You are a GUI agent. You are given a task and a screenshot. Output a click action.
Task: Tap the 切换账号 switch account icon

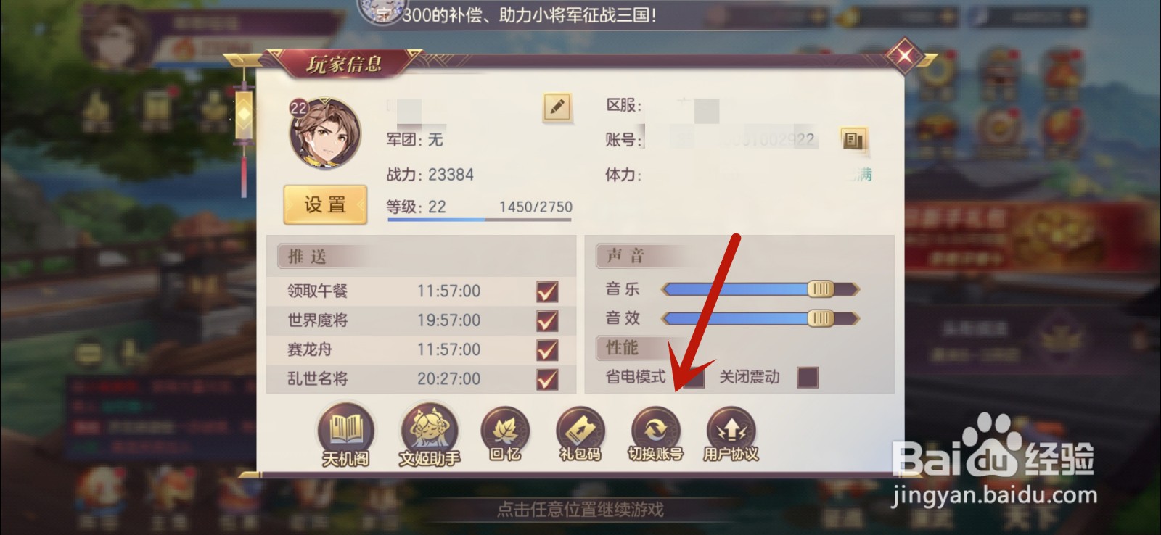[655, 435]
